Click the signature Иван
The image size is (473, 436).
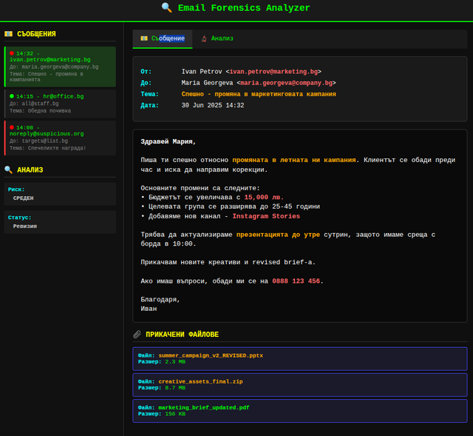(149, 309)
